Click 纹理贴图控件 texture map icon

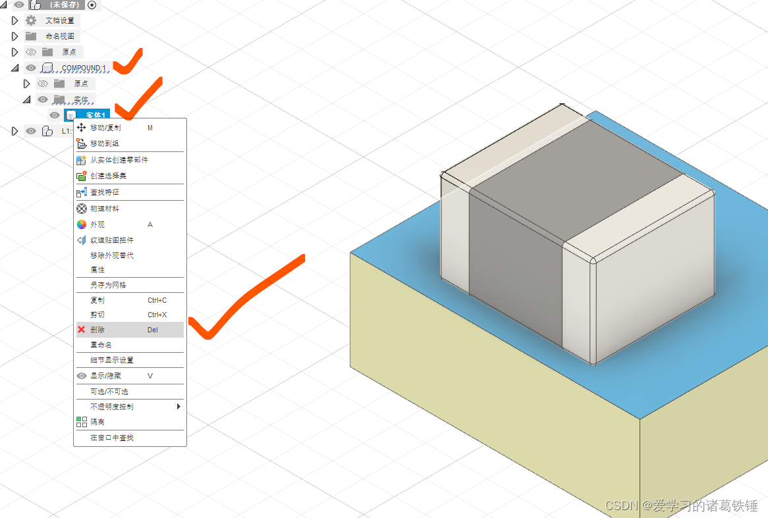[82, 240]
